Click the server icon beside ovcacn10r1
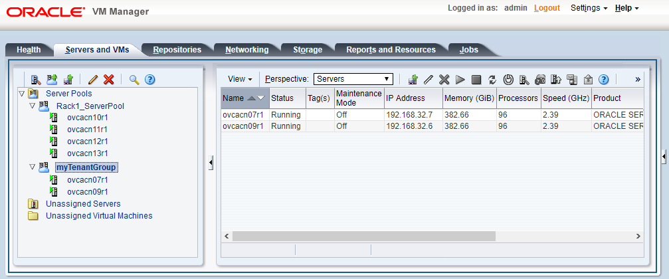 pyautogui.click(x=54, y=118)
